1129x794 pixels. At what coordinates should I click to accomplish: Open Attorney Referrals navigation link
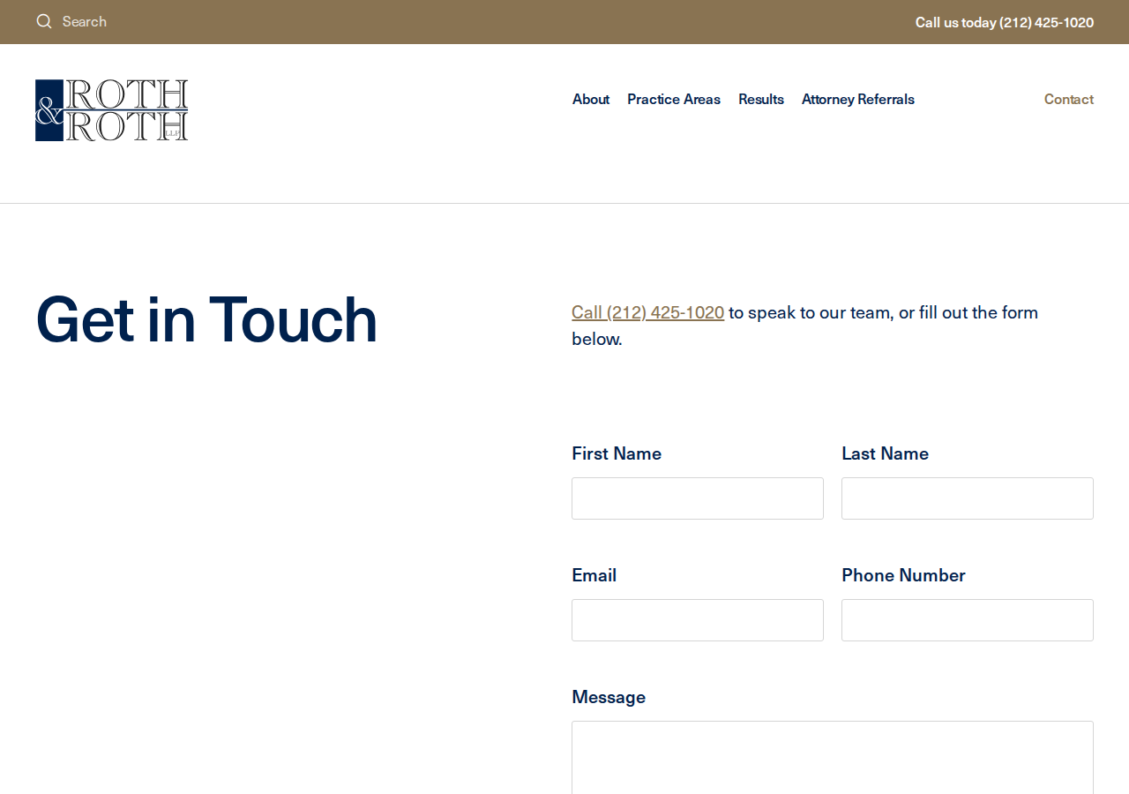pyautogui.click(x=858, y=99)
